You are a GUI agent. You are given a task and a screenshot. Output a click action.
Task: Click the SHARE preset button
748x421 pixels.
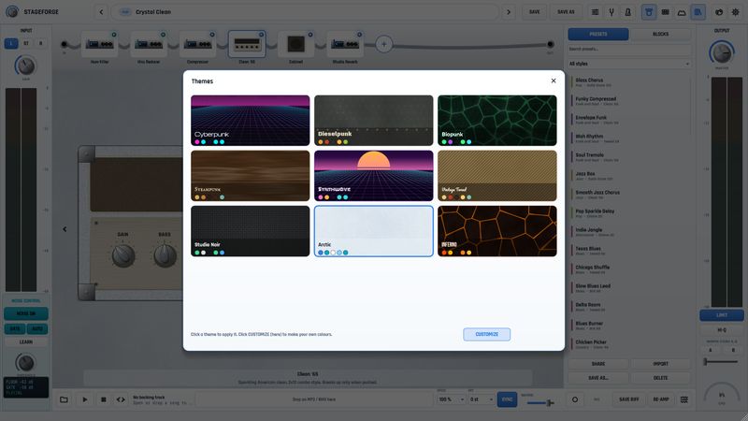(x=598, y=364)
